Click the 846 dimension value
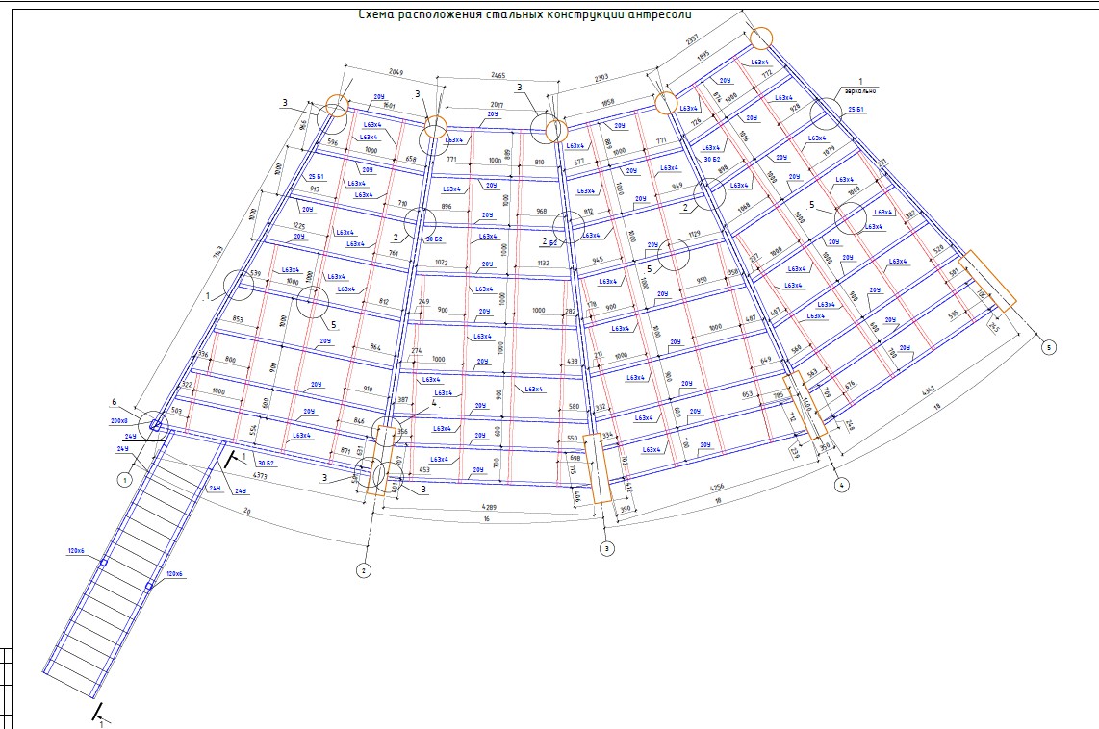Image resolution: width=1099 pixels, height=729 pixels. click(x=360, y=421)
